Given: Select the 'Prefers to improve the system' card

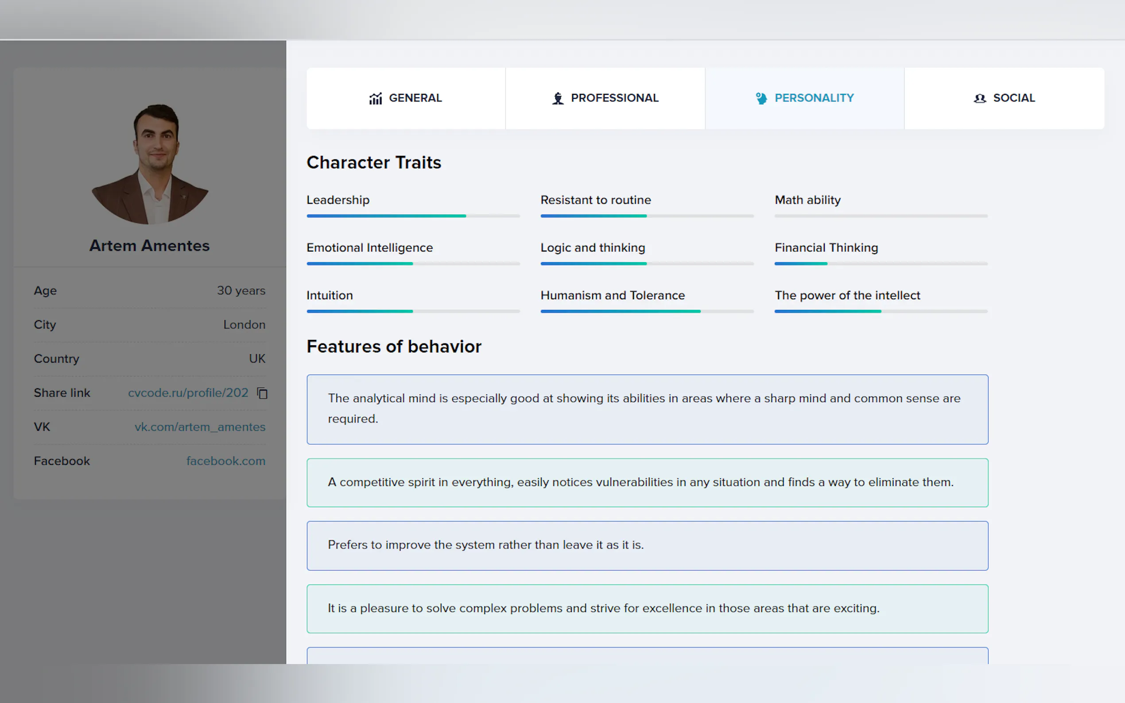Looking at the screenshot, I should 647,545.
